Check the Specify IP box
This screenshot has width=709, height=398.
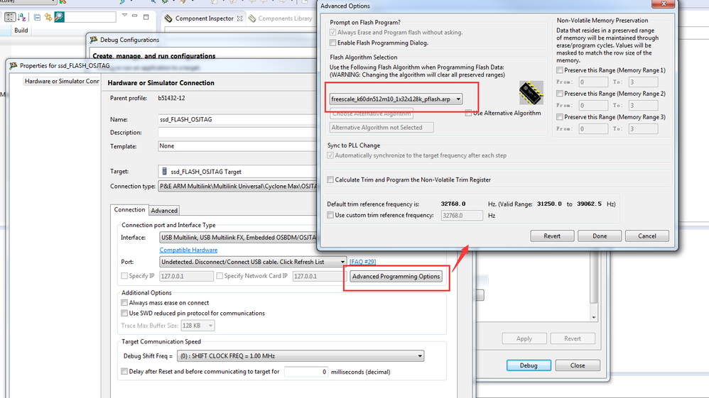[124, 275]
